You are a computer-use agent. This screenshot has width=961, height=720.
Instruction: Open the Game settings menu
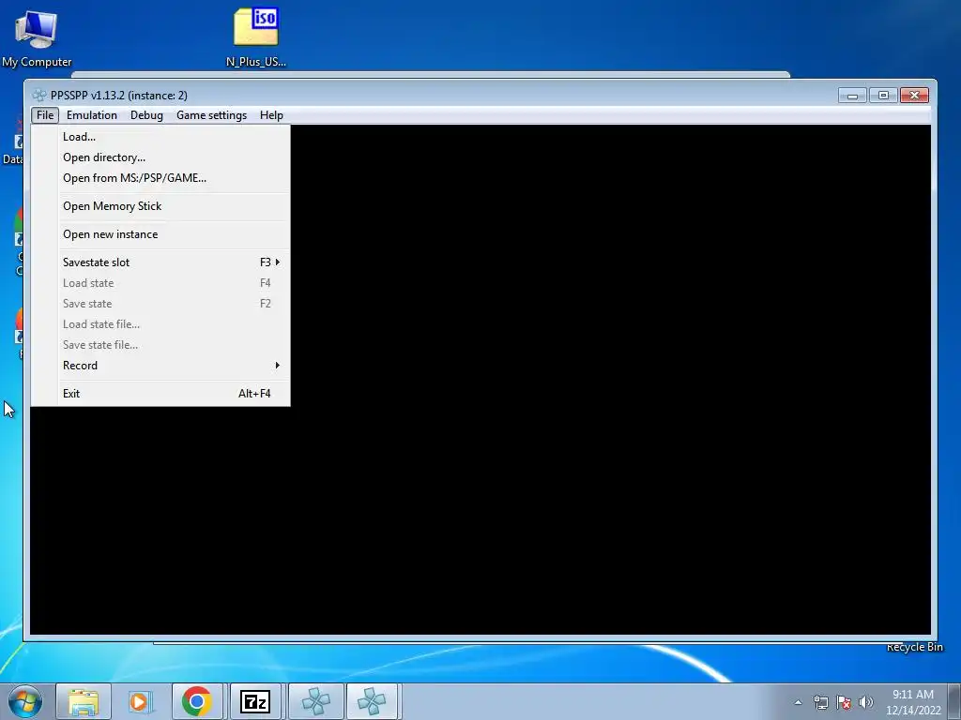tap(211, 115)
